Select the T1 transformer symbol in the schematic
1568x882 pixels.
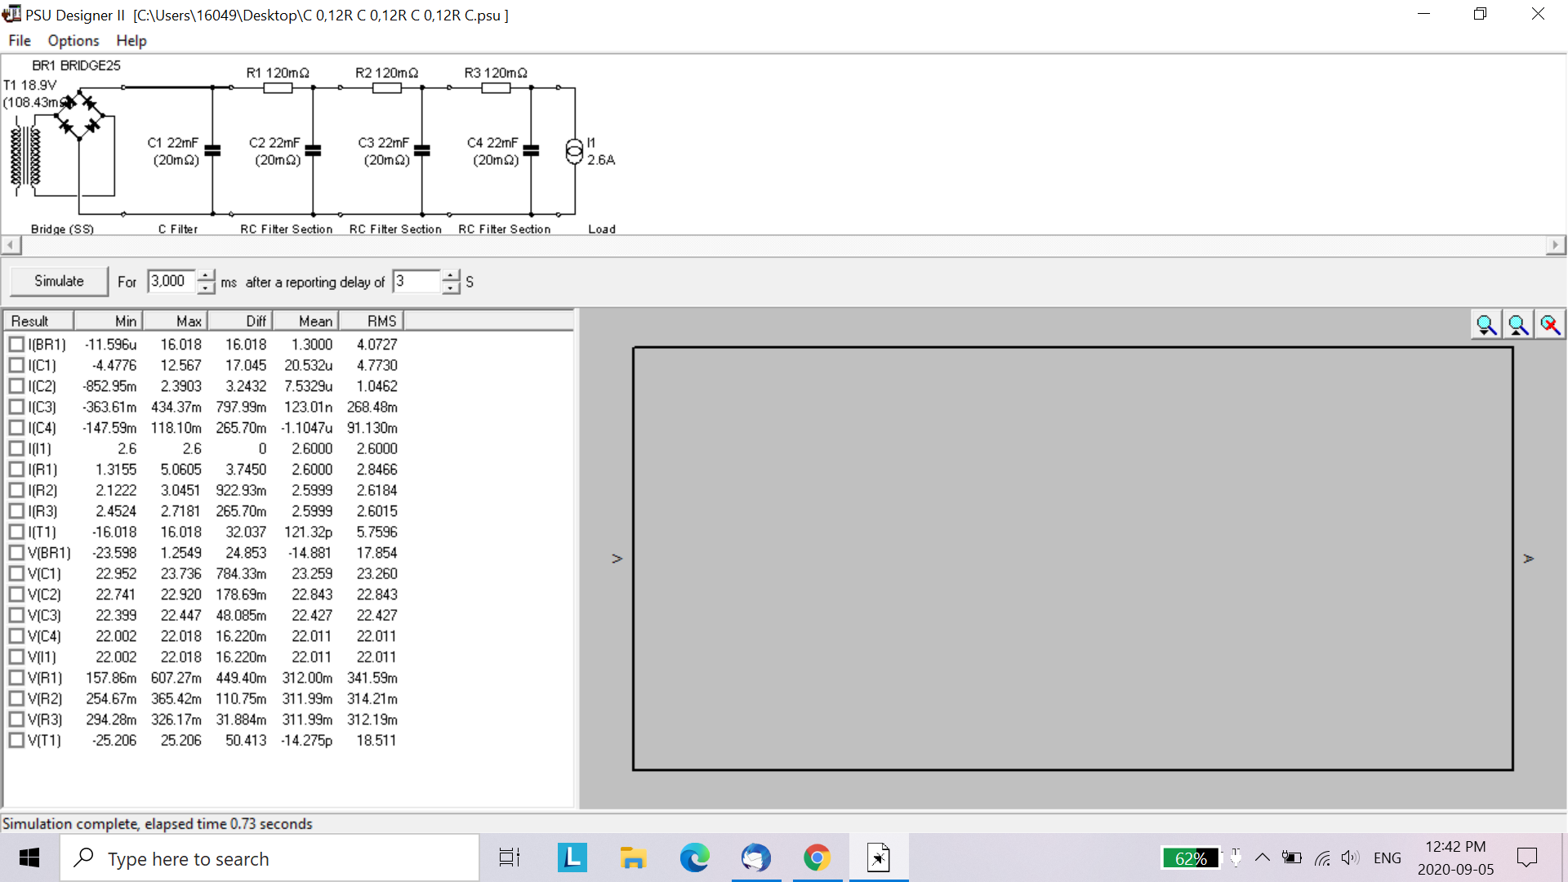coord(24,157)
